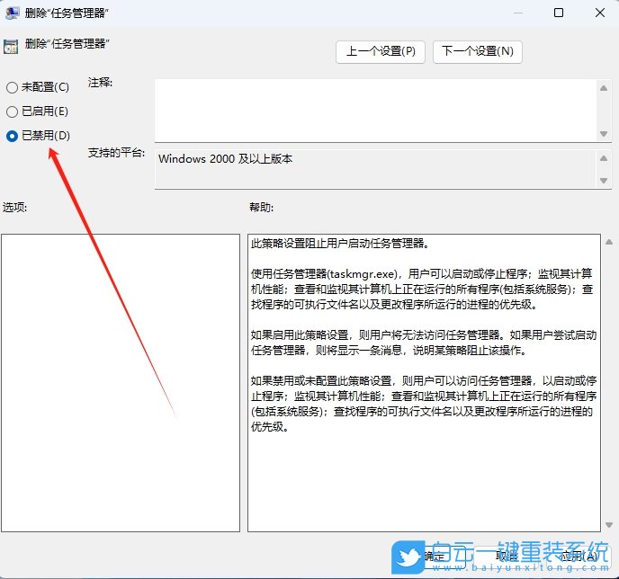Click the Windows 2000 及以上版本 text
The height and width of the screenshot is (579, 619).
[x=226, y=159]
